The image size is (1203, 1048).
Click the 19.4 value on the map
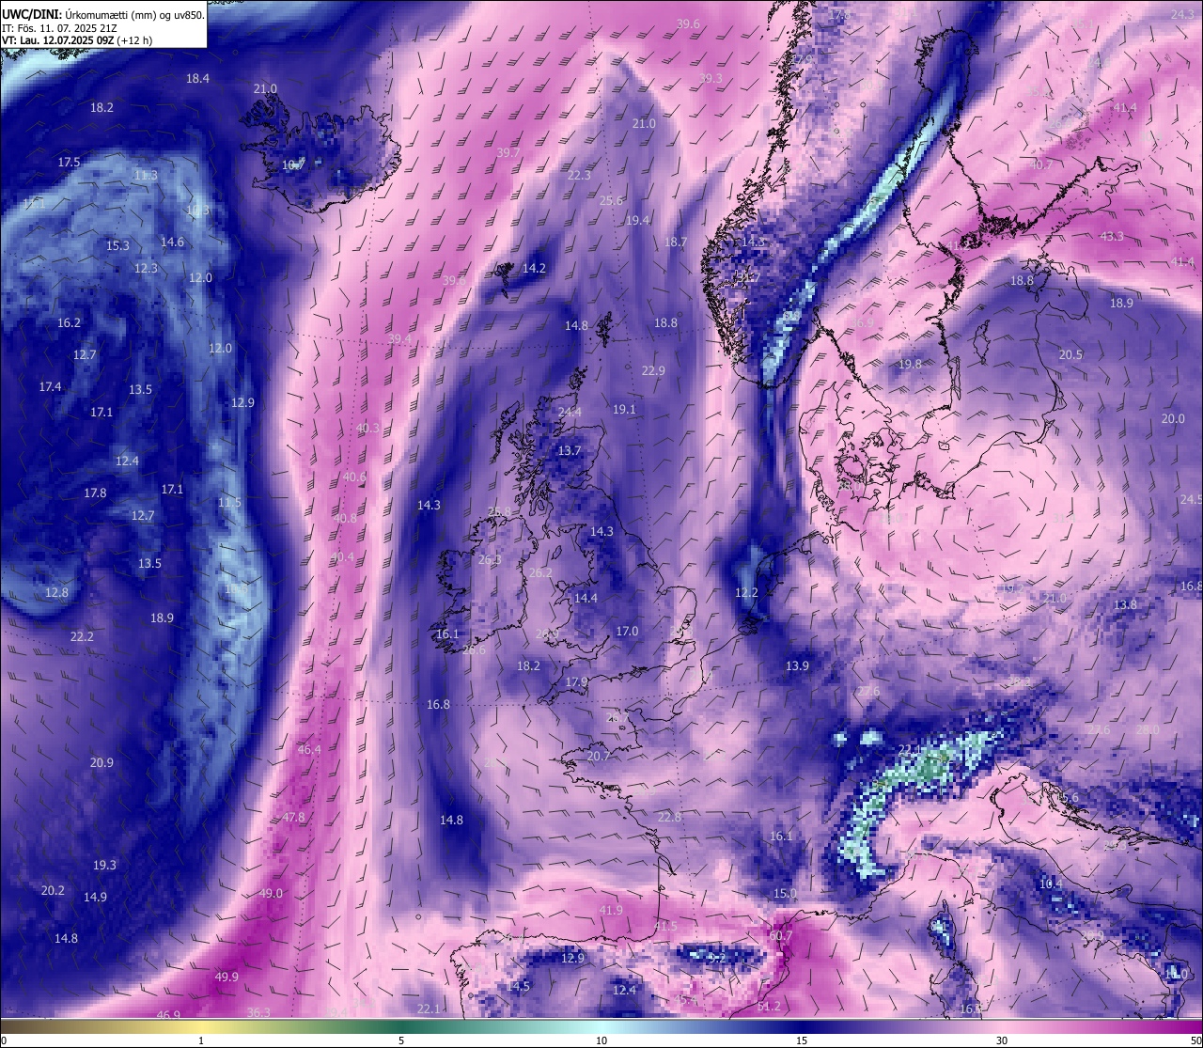click(x=637, y=221)
